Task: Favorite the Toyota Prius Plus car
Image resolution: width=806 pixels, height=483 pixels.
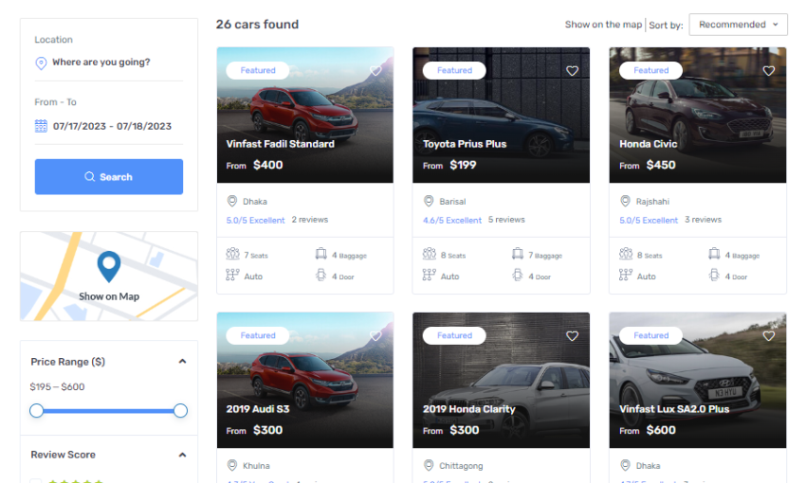Action: [572, 71]
